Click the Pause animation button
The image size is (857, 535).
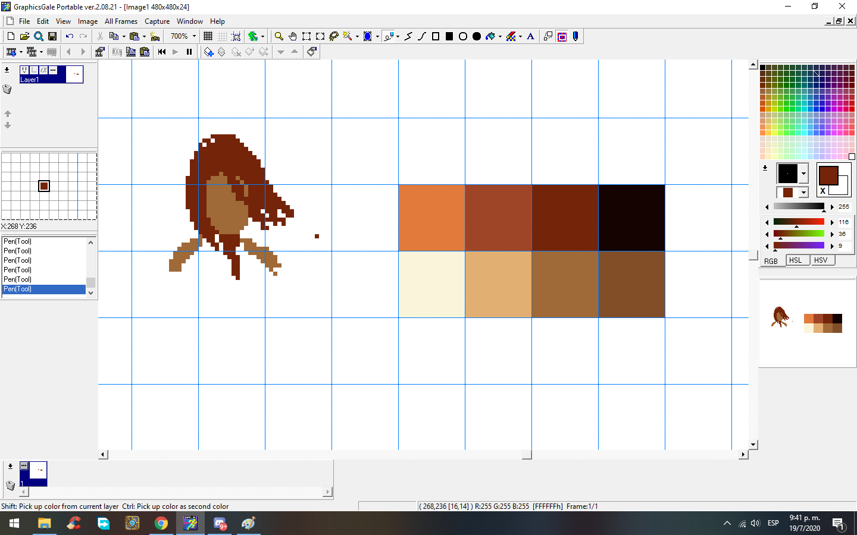(x=189, y=52)
